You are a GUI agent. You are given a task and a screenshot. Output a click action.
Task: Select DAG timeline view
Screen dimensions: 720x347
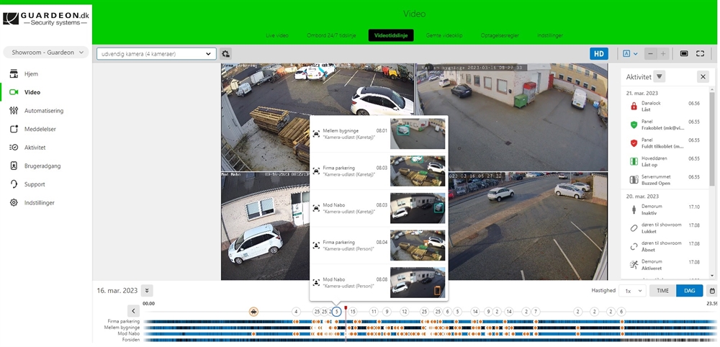click(689, 291)
